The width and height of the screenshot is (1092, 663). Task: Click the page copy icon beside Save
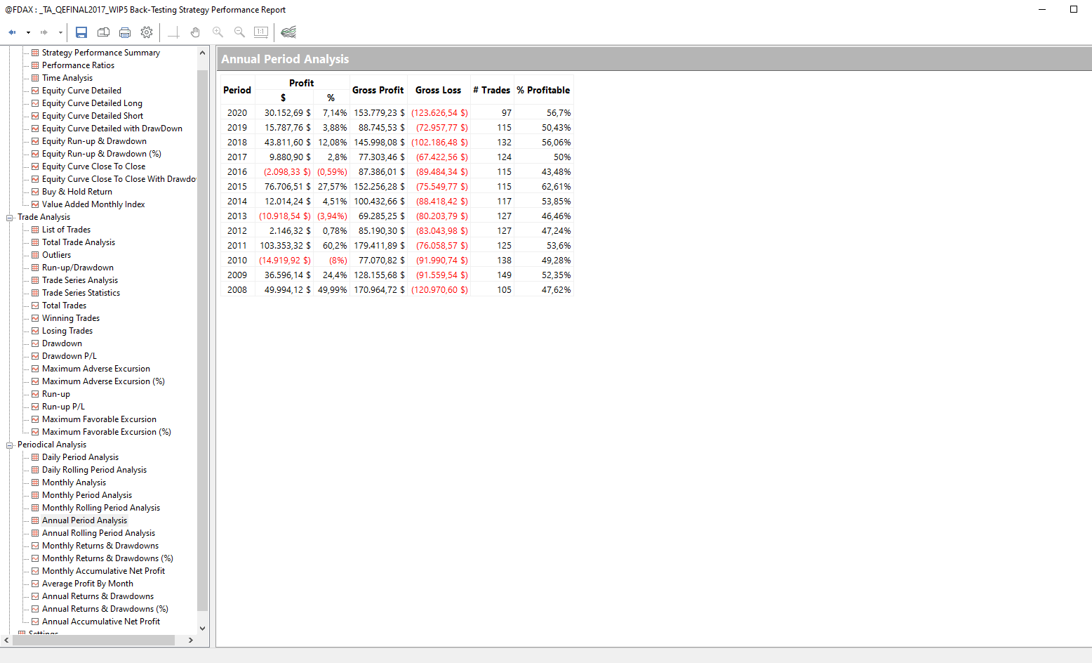point(103,32)
